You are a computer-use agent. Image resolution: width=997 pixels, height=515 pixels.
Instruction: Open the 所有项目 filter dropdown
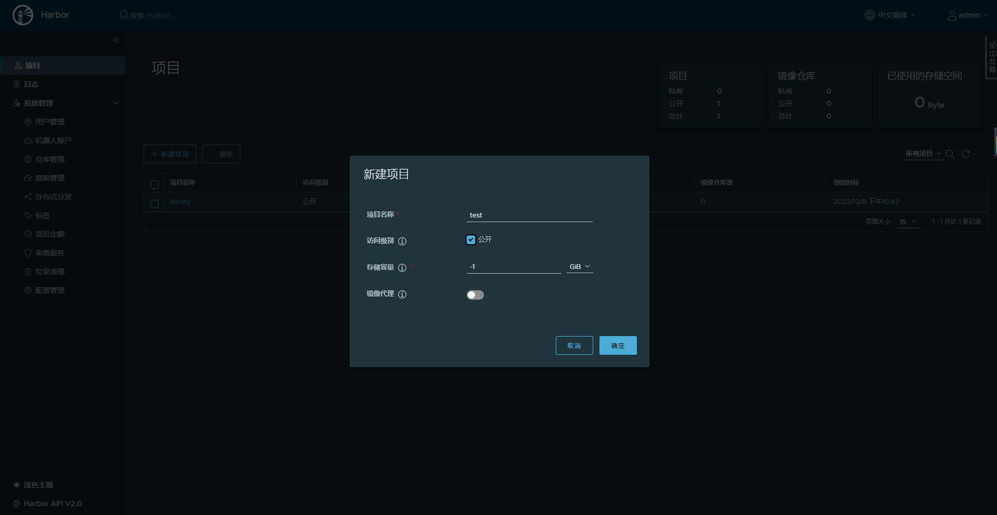point(923,154)
